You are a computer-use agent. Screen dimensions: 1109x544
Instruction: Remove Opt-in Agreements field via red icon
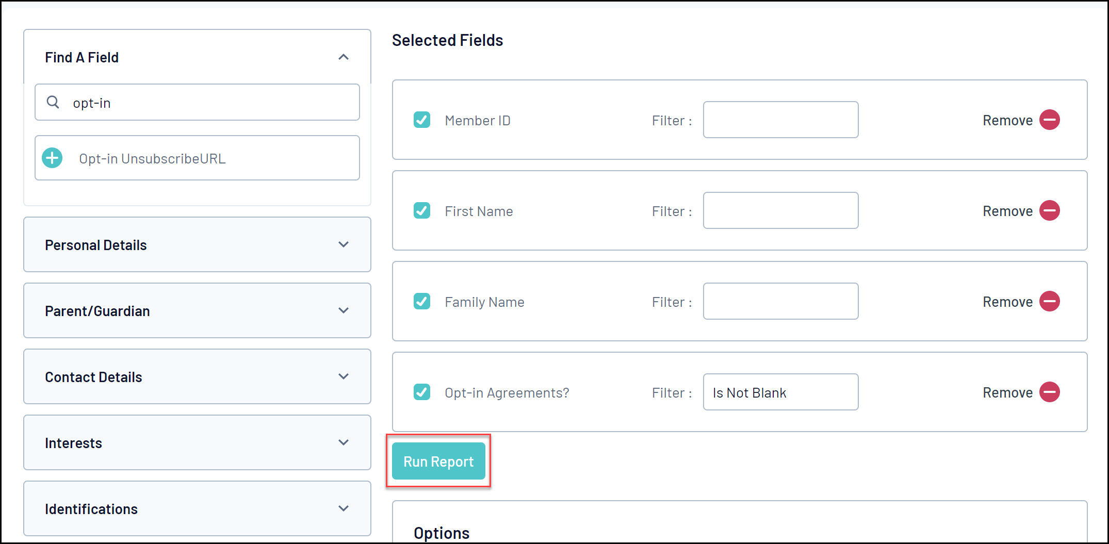click(x=1049, y=392)
